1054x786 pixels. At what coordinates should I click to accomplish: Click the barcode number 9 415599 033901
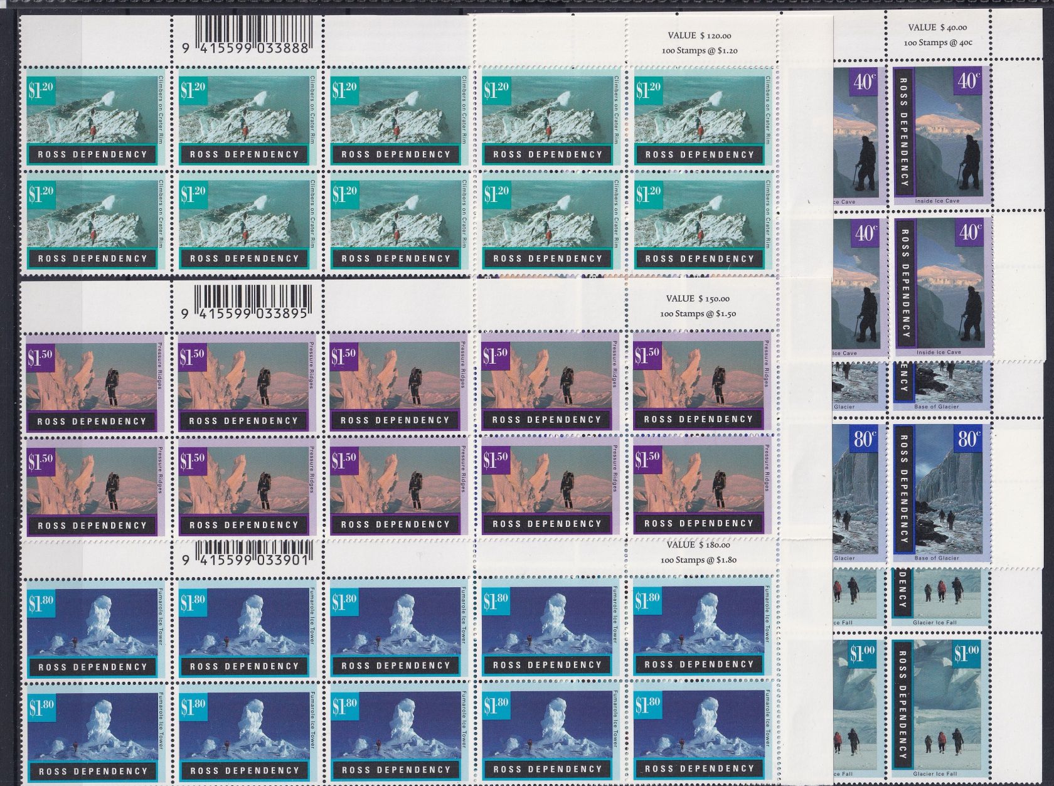[x=245, y=560]
